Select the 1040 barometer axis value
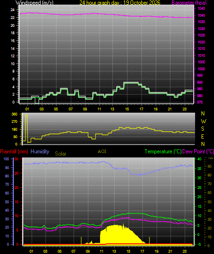The image size is (214, 254). (x=202, y=15)
